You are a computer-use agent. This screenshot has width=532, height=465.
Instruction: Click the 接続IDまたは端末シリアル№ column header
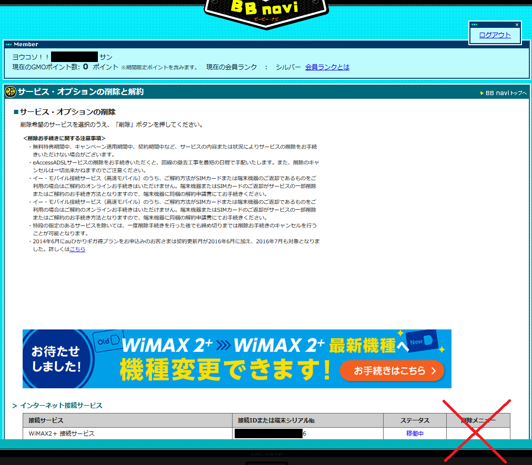(x=308, y=420)
